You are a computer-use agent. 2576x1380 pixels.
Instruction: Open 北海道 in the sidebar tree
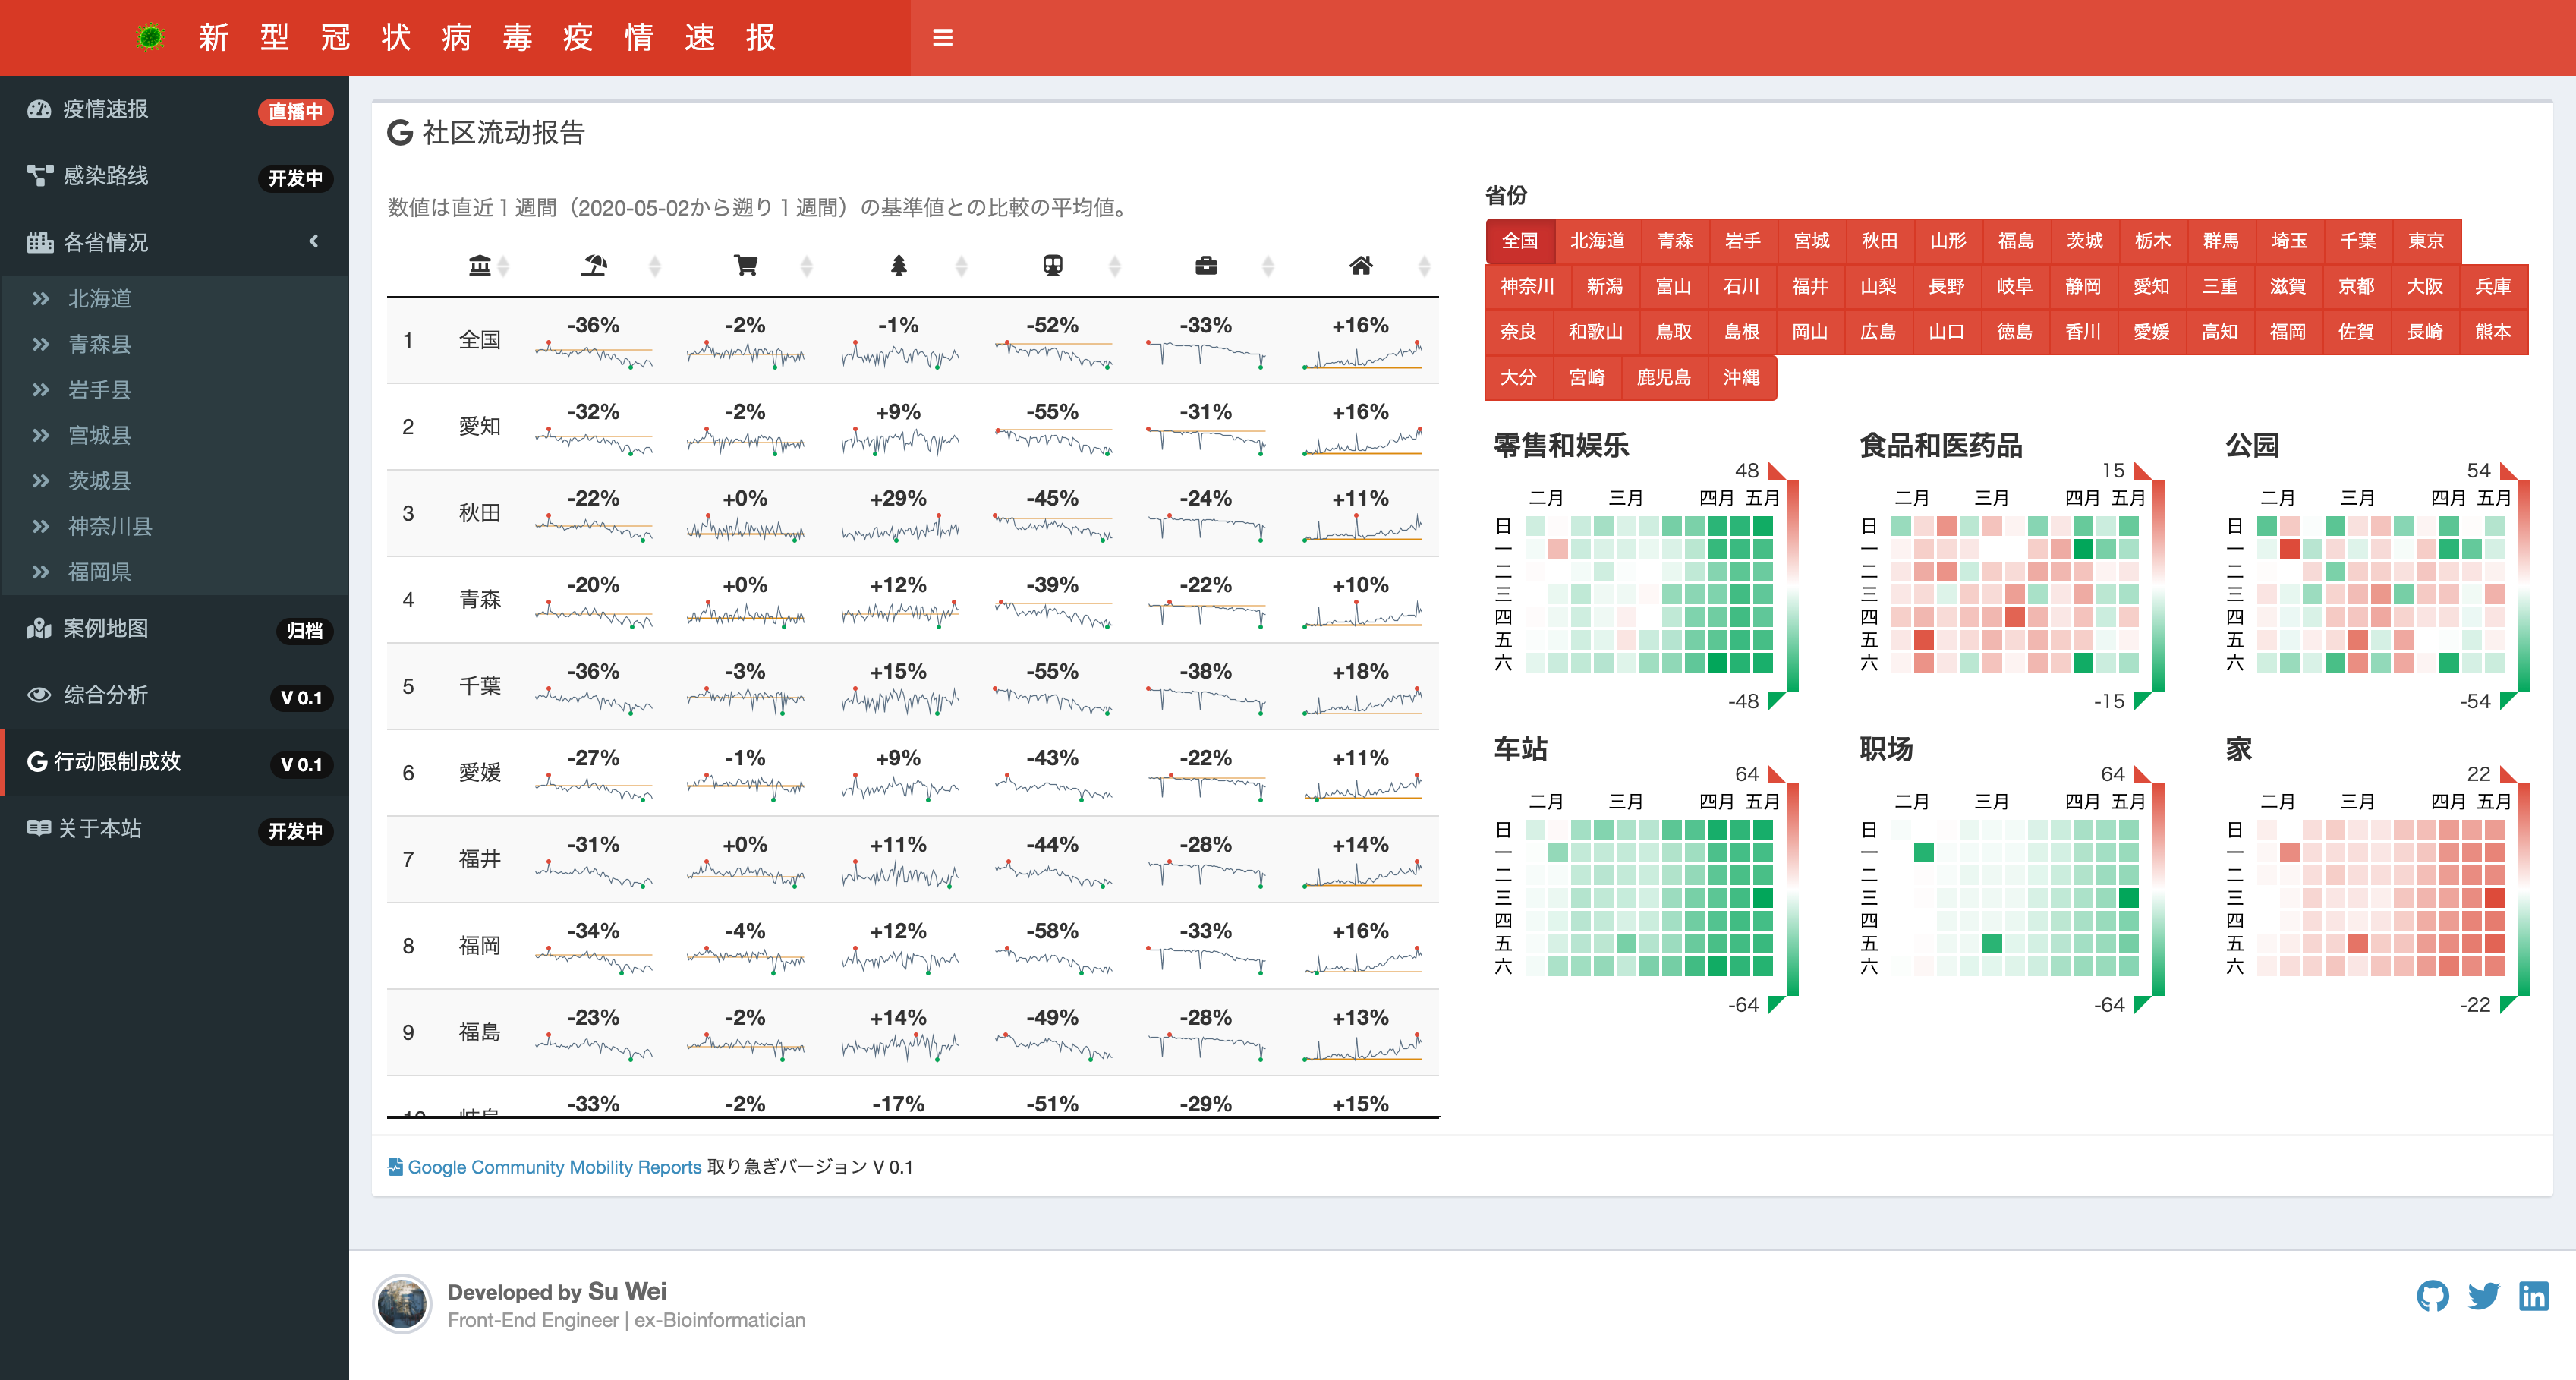coord(99,299)
